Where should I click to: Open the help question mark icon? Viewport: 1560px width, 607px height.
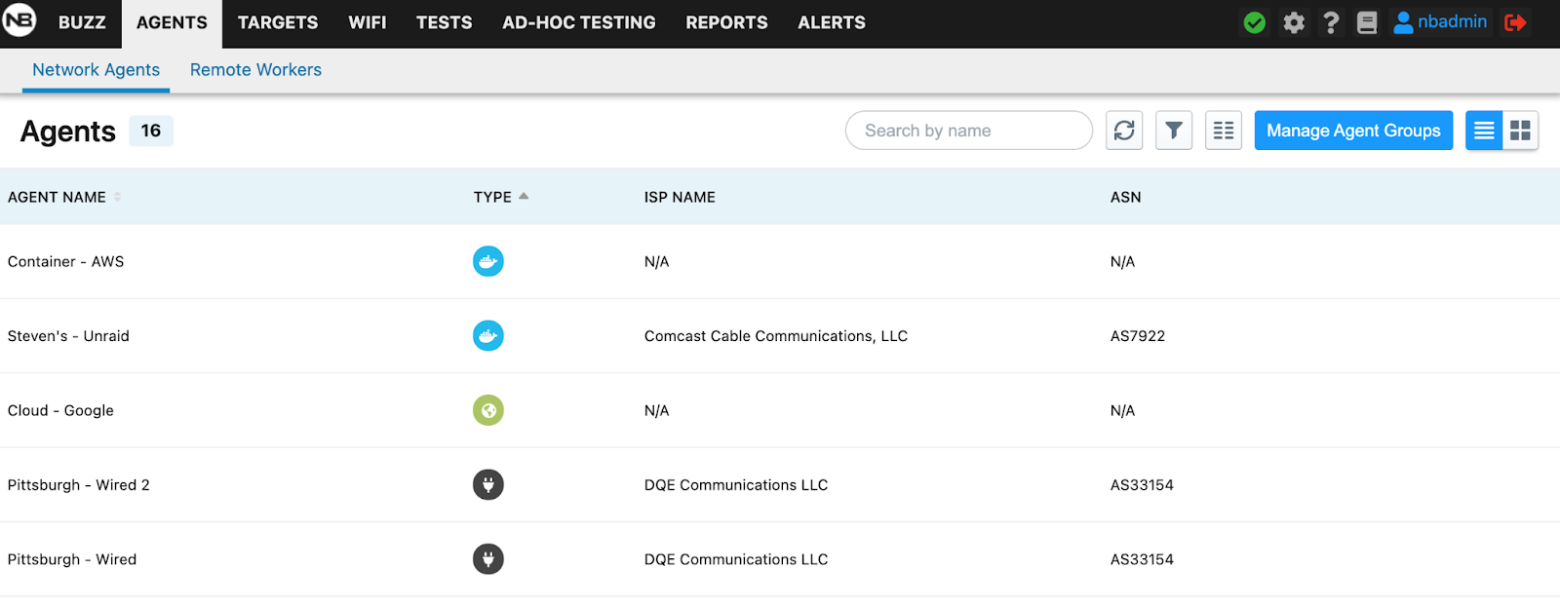[1331, 22]
